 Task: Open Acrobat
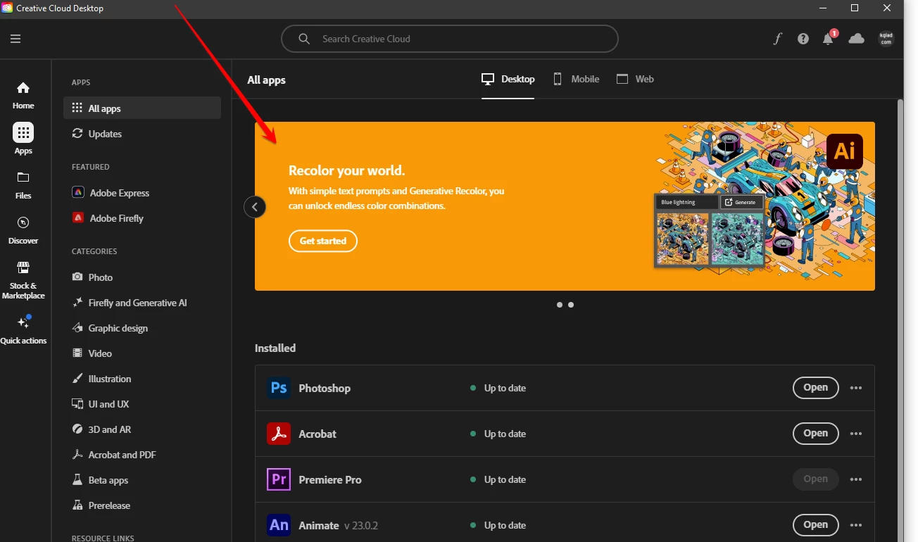point(815,434)
